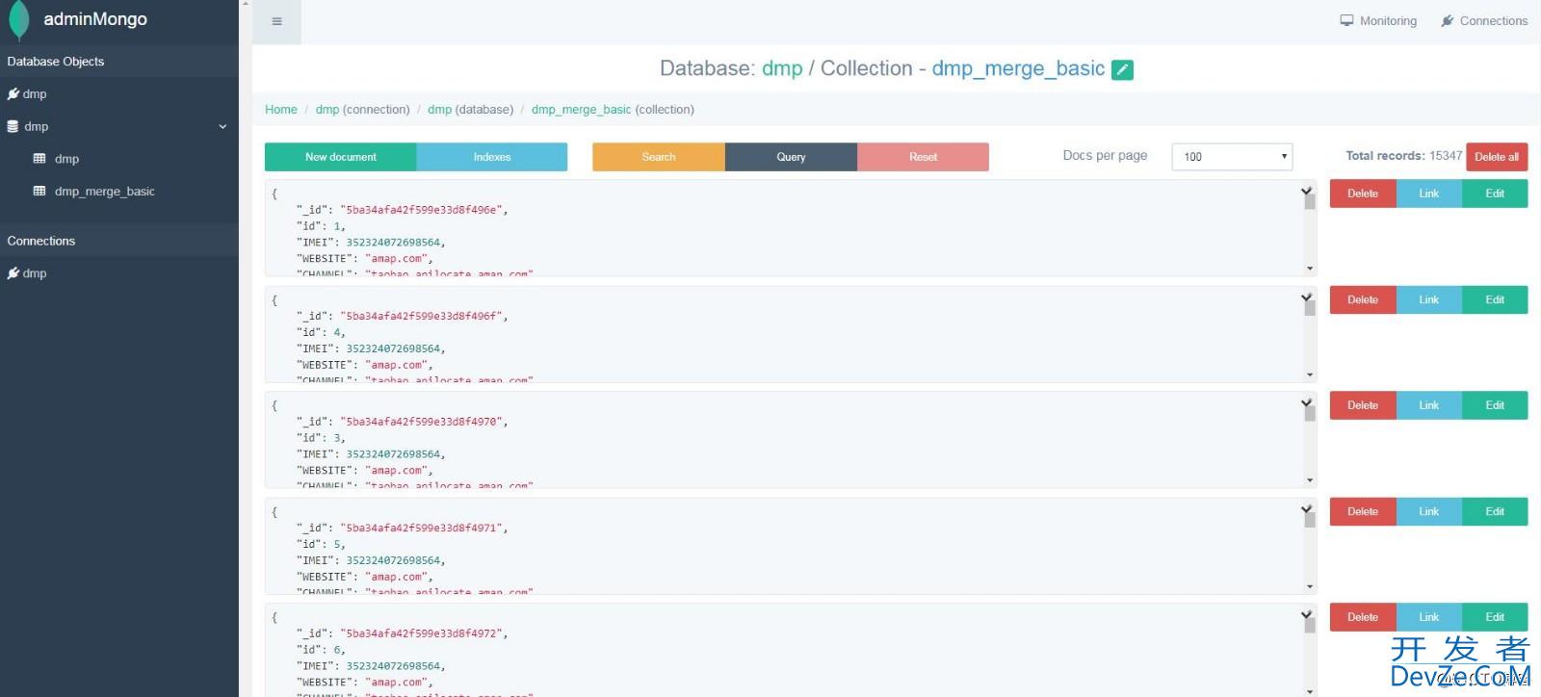The image size is (1541, 697).
Task: Click the green edit collection name icon
Action: [x=1122, y=69]
